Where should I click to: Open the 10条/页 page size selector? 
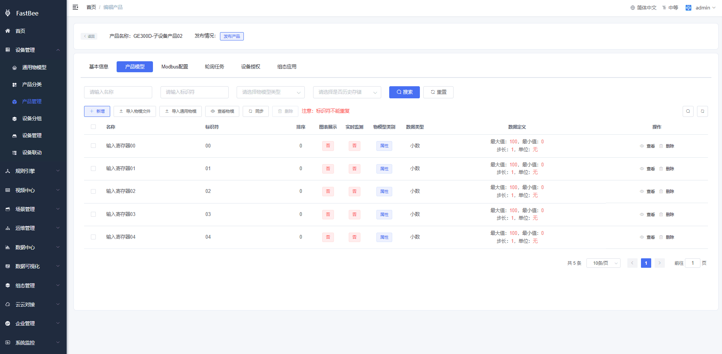click(603, 263)
